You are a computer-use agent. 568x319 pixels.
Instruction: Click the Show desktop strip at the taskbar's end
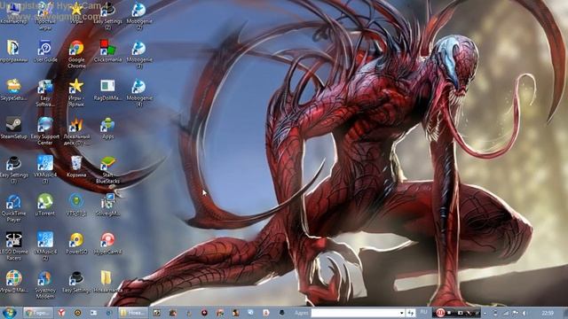[565, 313]
